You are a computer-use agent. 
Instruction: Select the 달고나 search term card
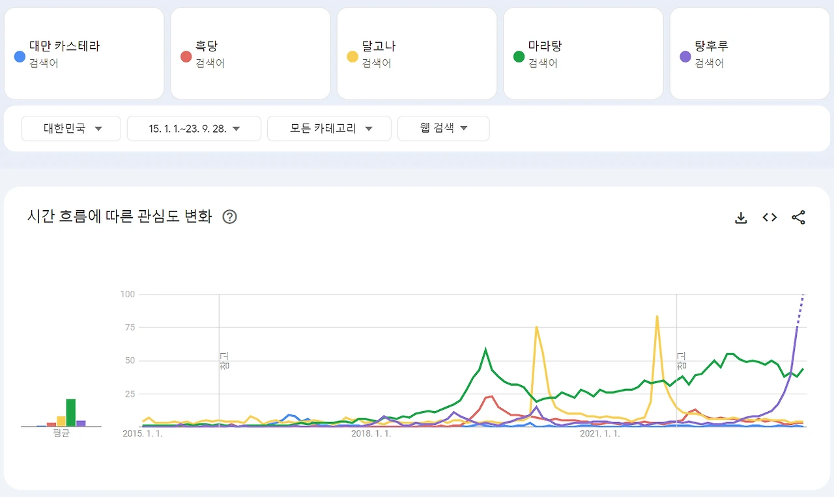[416, 52]
